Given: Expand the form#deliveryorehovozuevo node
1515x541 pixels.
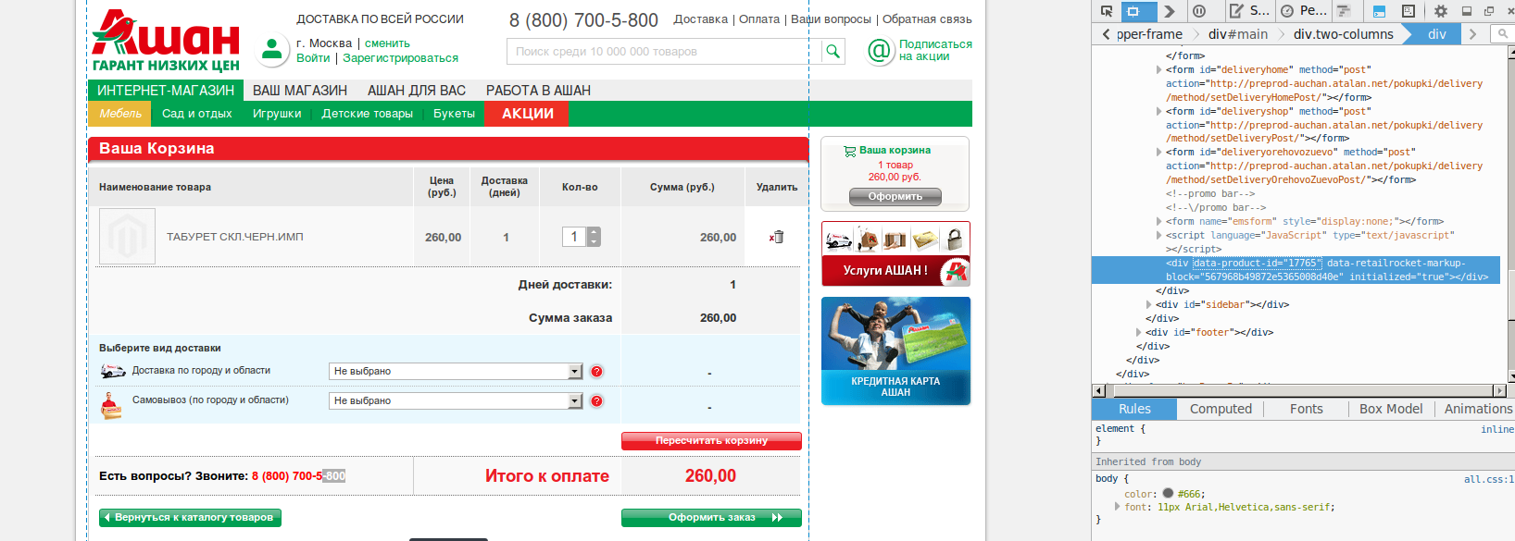Looking at the screenshot, I should [x=1158, y=152].
